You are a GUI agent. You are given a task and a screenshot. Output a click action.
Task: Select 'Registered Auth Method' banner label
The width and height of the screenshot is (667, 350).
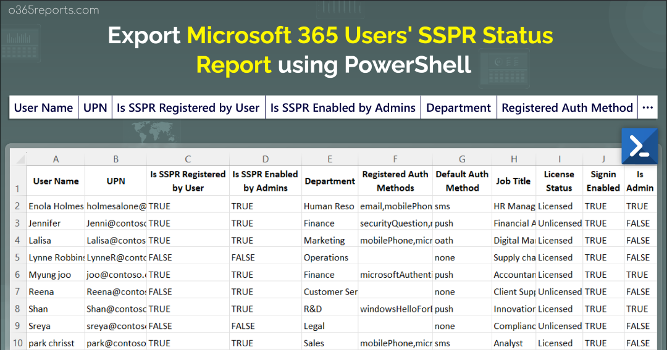coord(567,107)
